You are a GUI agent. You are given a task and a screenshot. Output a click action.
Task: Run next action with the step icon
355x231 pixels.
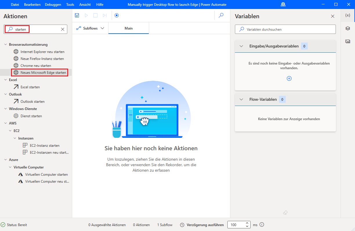point(105,15)
